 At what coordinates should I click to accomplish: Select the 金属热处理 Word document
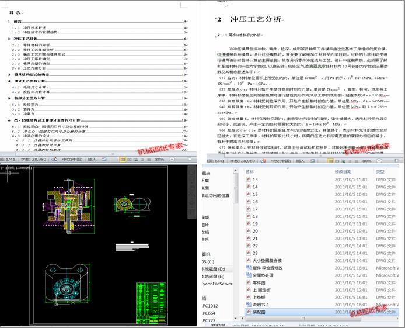[x=321, y=275]
